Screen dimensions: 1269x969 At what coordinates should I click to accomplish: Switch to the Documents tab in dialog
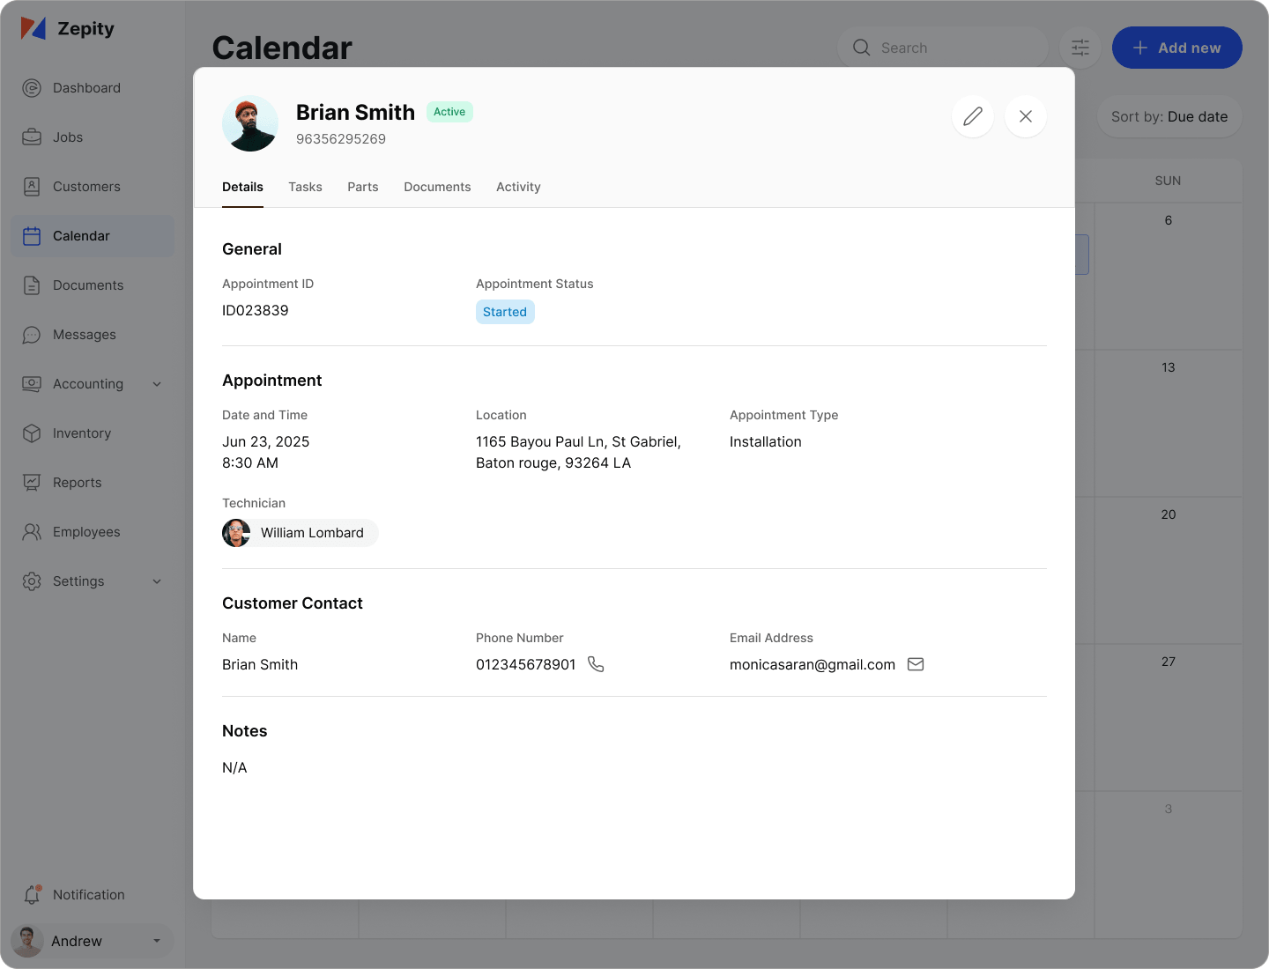point(437,187)
